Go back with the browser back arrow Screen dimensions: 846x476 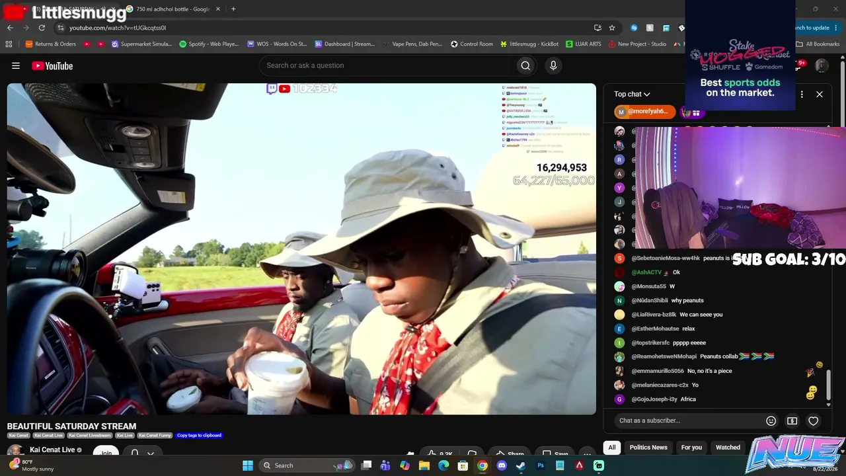[x=10, y=28]
